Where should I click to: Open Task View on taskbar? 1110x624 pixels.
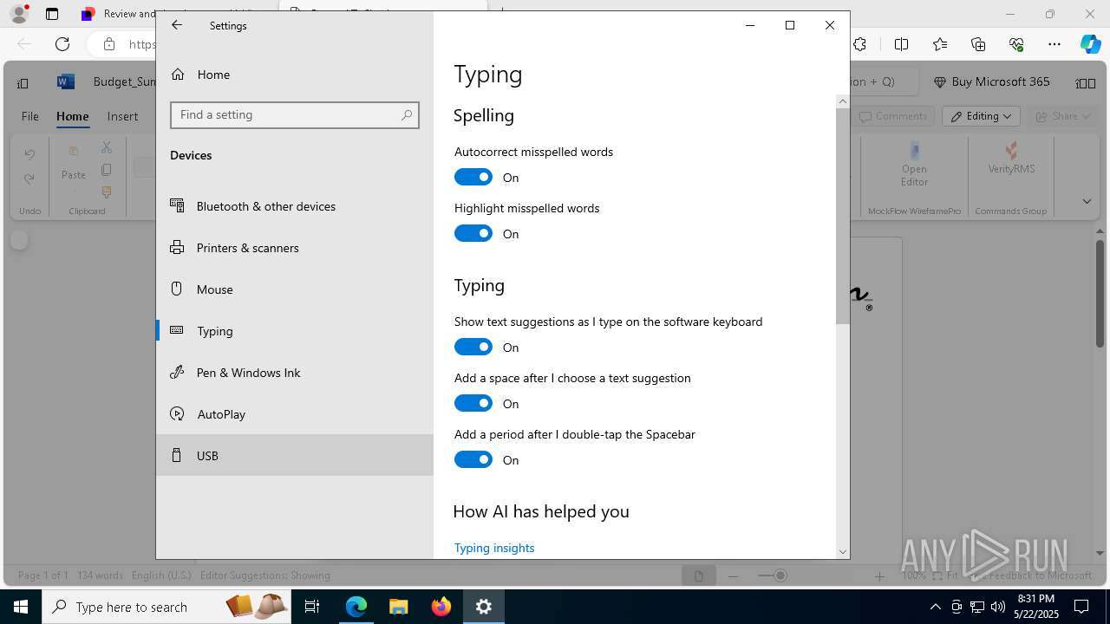pyautogui.click(x=313, y=607)
